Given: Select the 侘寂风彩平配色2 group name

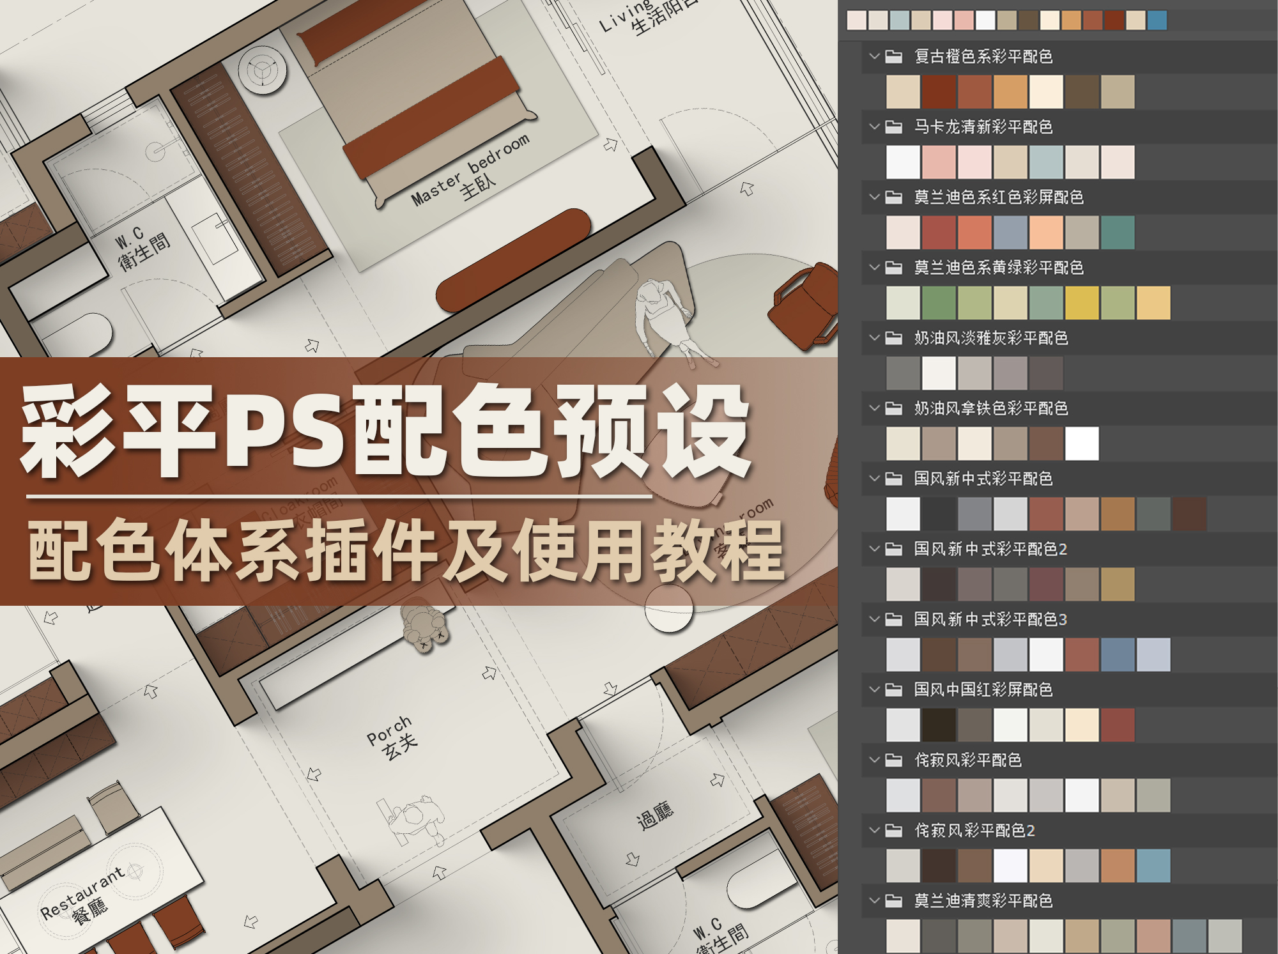Looking at the screenshot, I should click(974, 829).
